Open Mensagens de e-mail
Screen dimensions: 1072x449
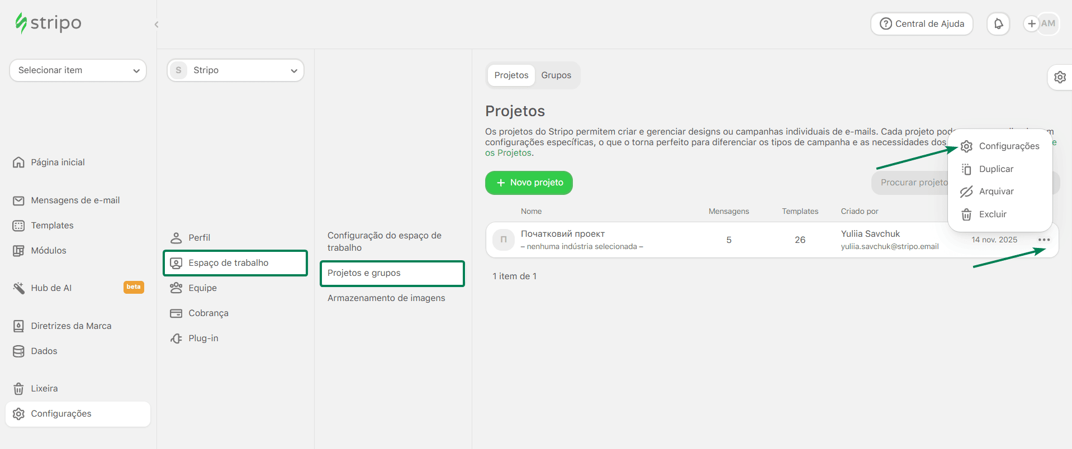tap(75, 200)
